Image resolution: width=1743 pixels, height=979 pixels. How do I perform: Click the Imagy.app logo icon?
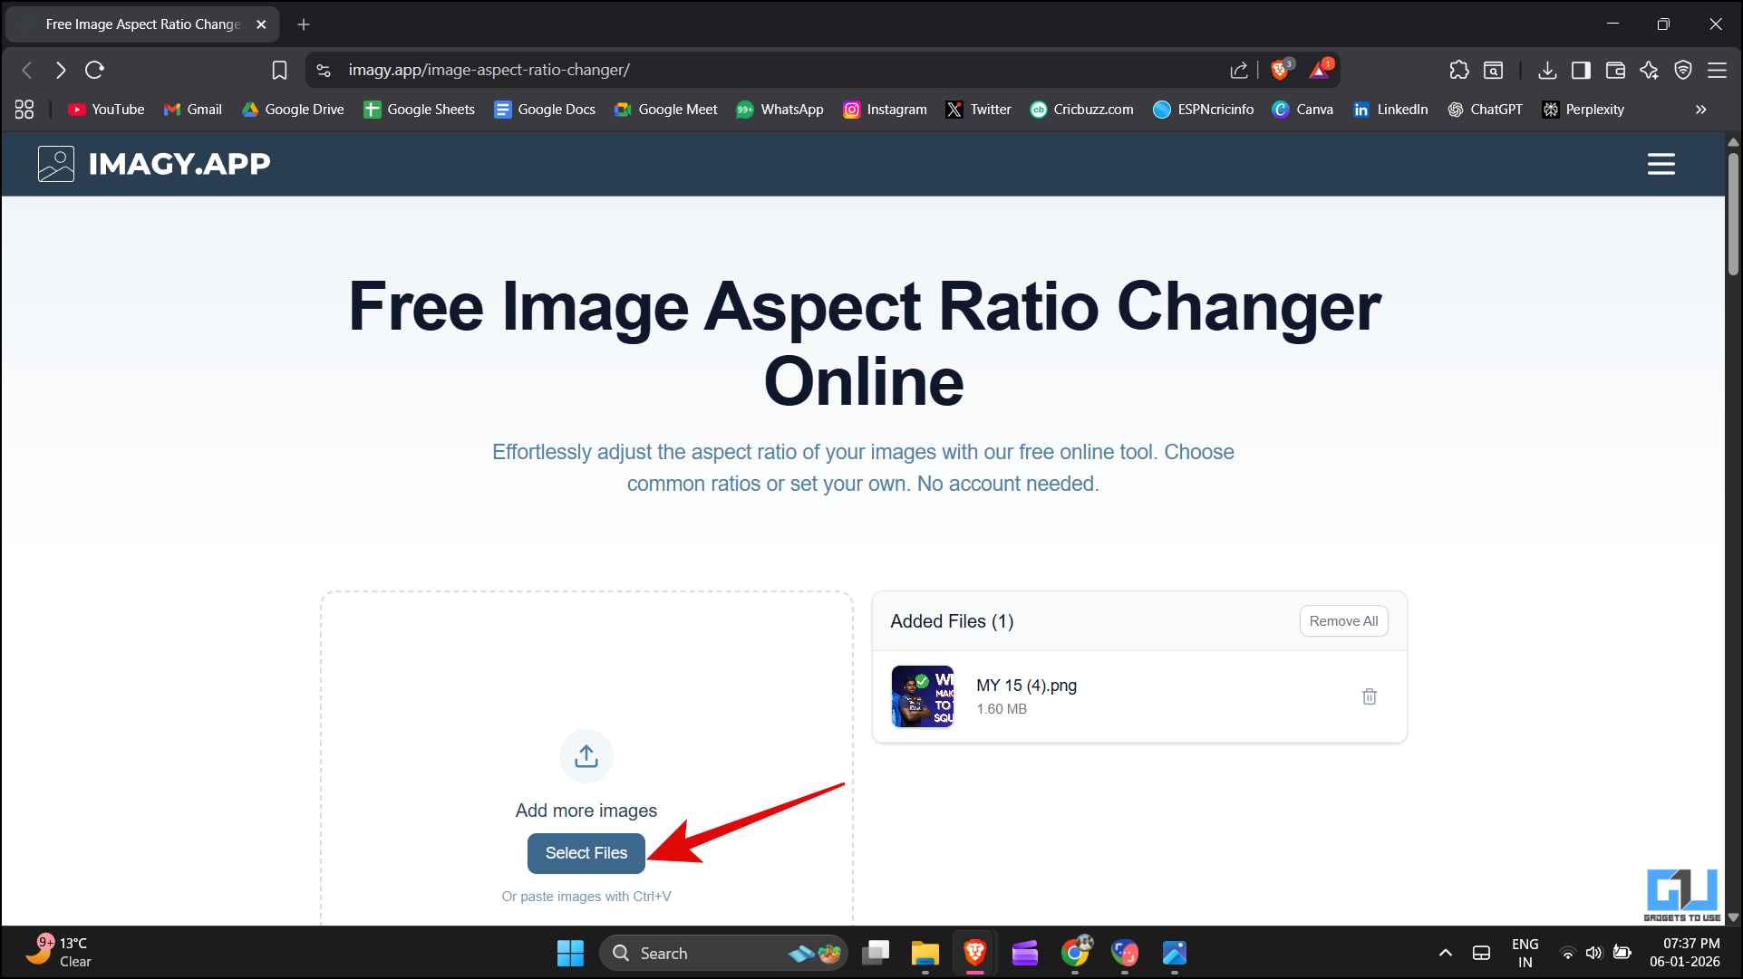[56, 164]
